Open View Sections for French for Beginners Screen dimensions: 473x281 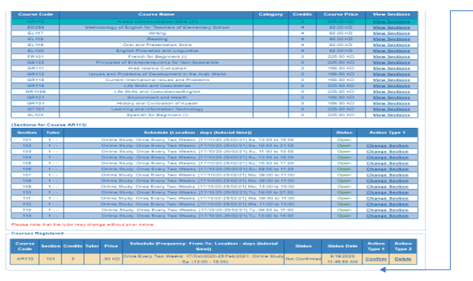[x=391, y=56]
